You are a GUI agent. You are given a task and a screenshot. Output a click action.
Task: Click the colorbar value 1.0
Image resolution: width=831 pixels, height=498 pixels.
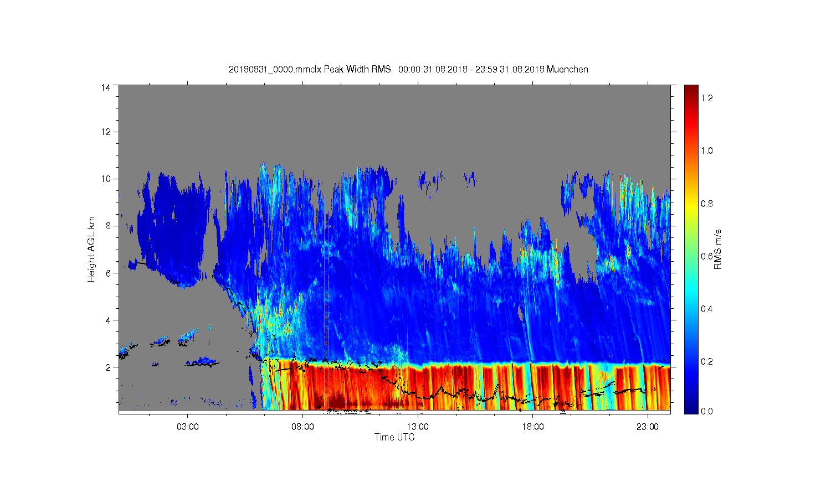(707, 151)
